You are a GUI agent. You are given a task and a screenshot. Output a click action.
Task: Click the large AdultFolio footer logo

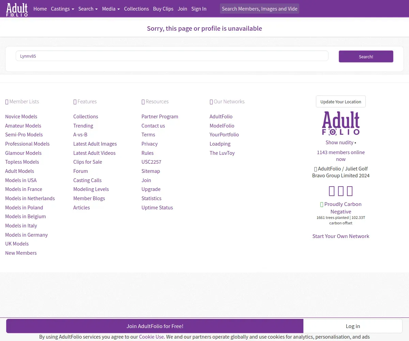[x=341, y=123]
